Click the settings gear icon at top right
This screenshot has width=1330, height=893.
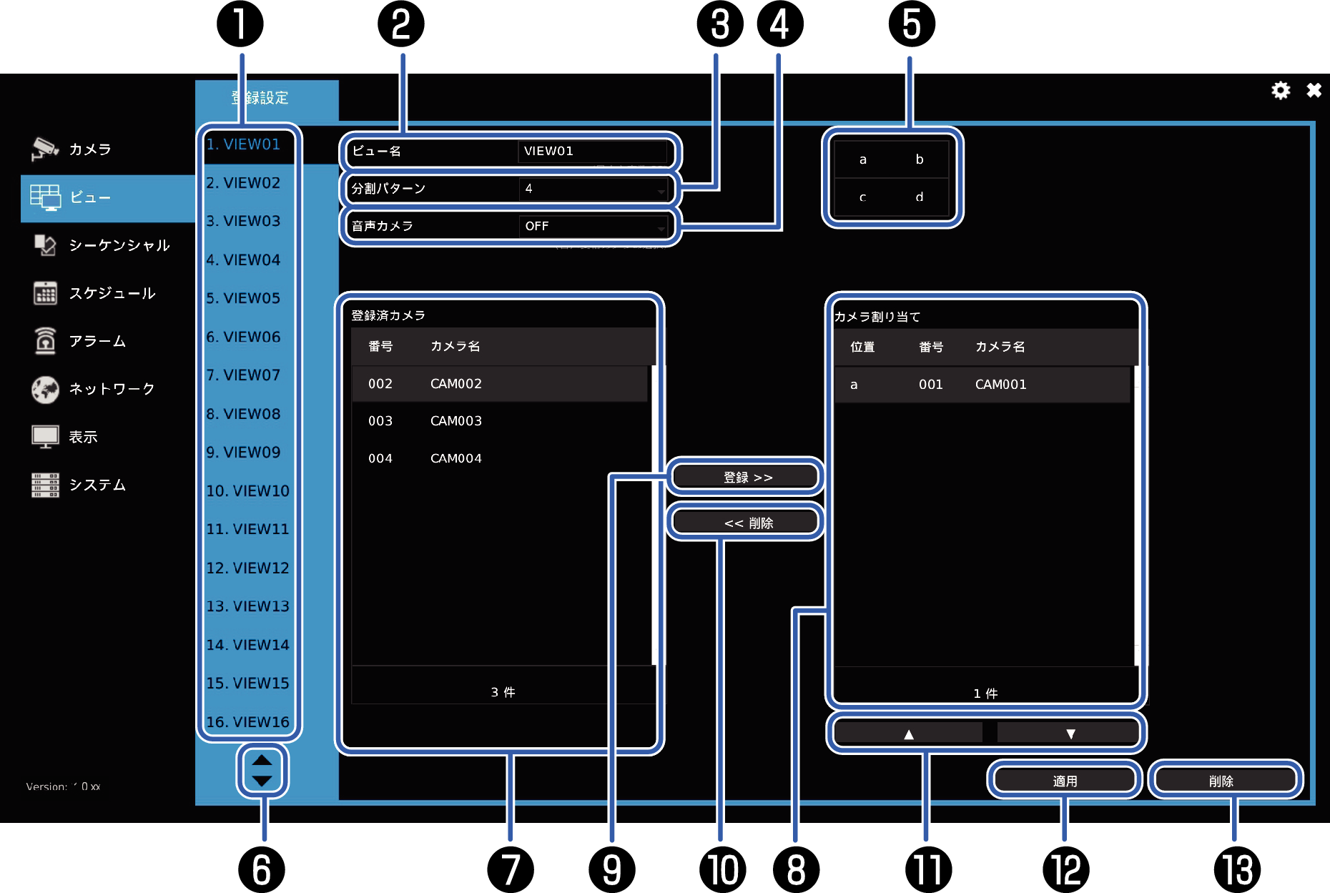[1281, 90]
